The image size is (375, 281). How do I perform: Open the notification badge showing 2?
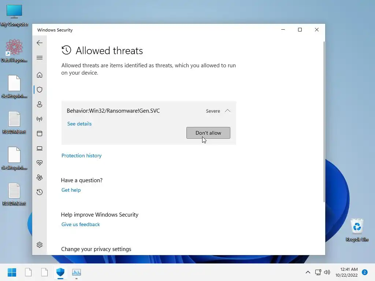click(365, 272)
